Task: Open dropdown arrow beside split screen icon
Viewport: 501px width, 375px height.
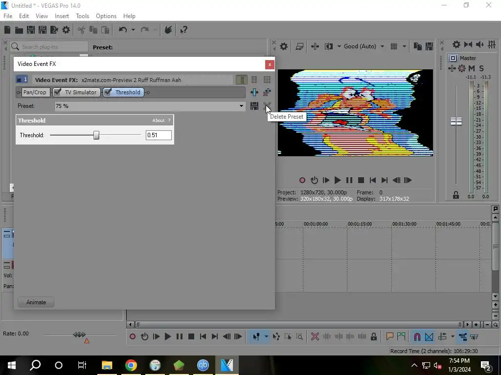Action: (339, 46)
